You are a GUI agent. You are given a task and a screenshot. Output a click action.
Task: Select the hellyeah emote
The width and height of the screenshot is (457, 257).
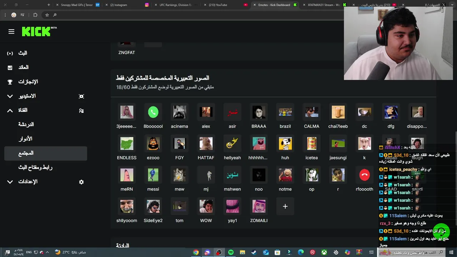232,143
